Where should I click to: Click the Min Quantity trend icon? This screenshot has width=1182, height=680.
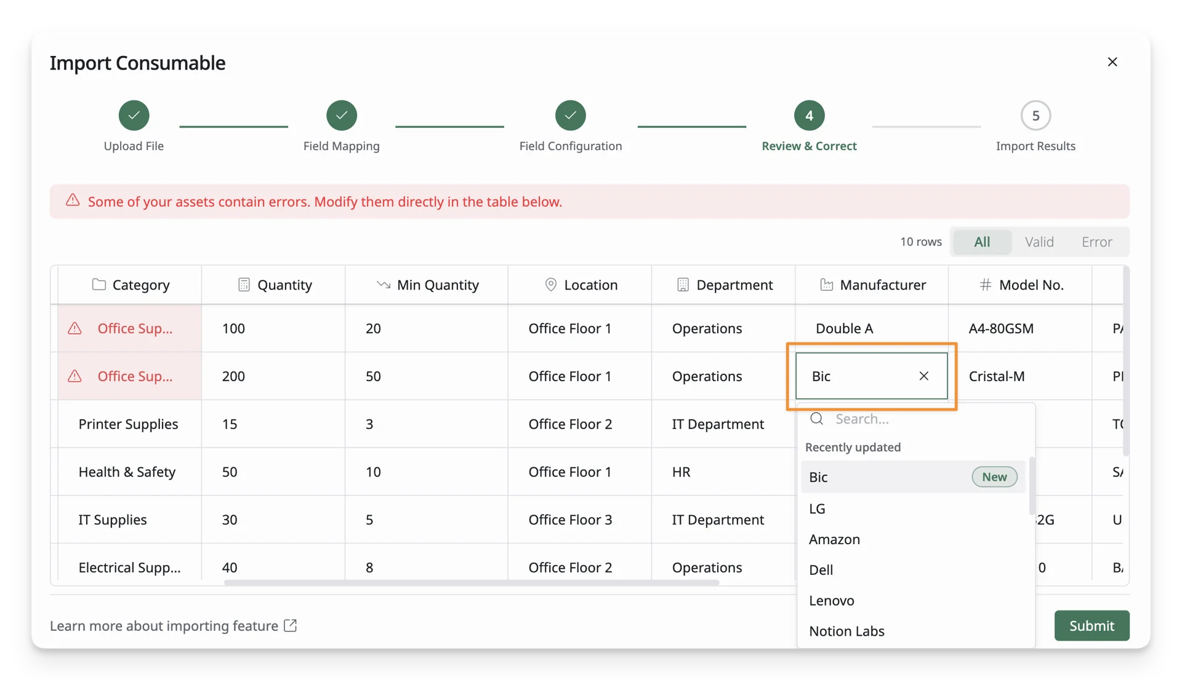[383, 285]
